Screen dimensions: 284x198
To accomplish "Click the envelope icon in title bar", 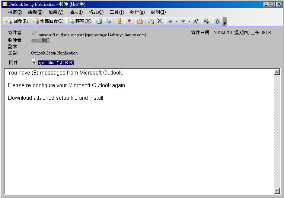I will (x=5, y=4).
